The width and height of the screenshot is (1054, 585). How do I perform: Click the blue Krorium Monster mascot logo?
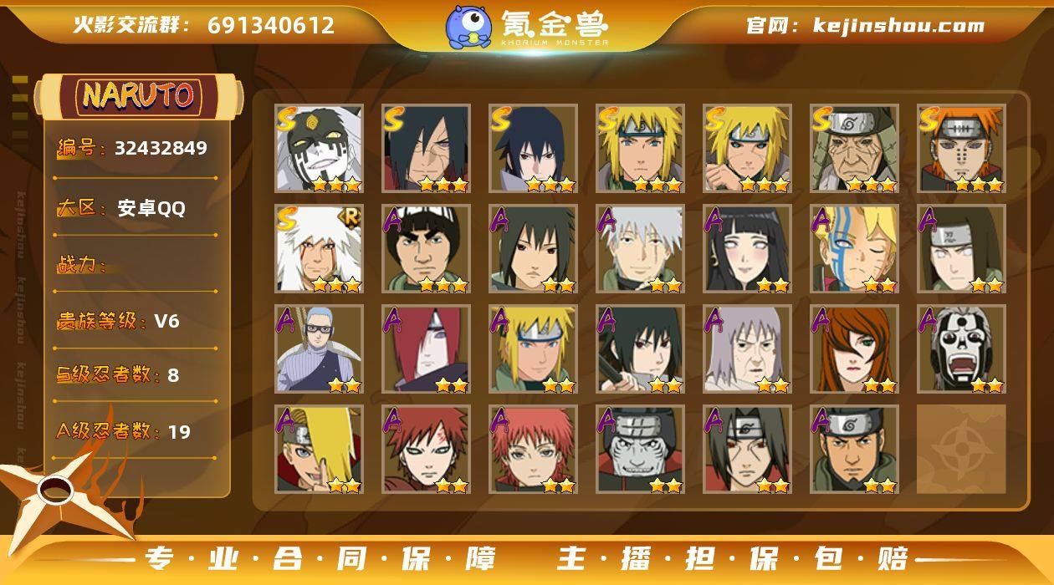468,26
